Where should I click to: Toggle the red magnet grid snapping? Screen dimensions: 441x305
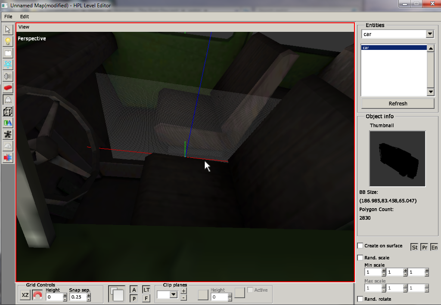pos(37,296)
